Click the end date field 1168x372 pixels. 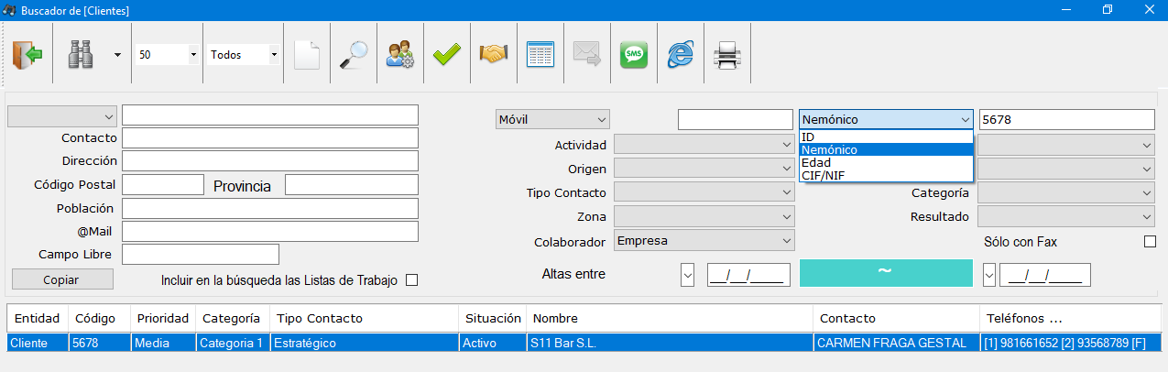pyautogui.click(x=1045, y=274)
